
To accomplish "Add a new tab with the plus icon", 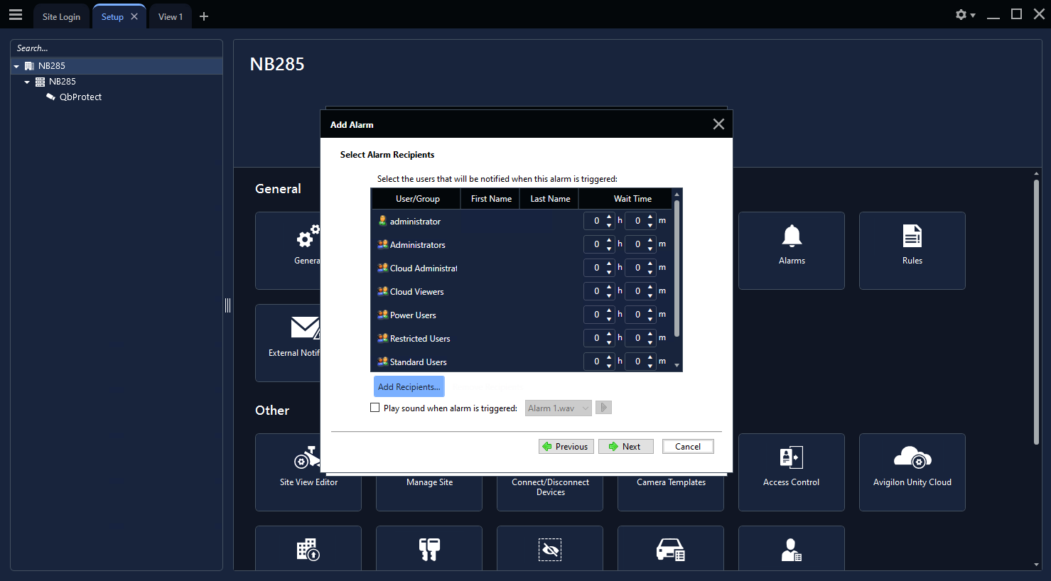I will 204,16.
